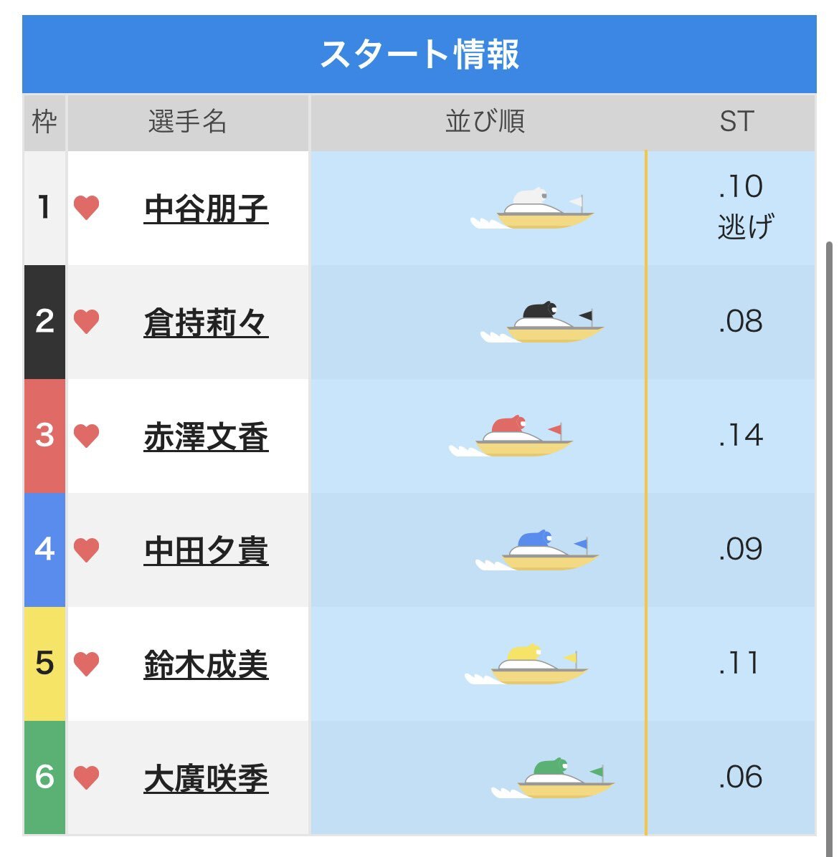Click the yellow boat icon in lane 5
Viewport: 839px width, 857px height.
[x=526, y=664]
